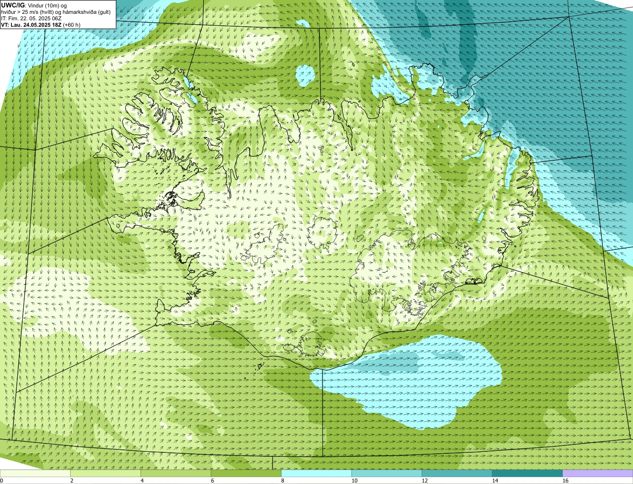Viewport: 633px width, 484px height.
Task: Click the legend scale label "14"
Action: point(495,481)
